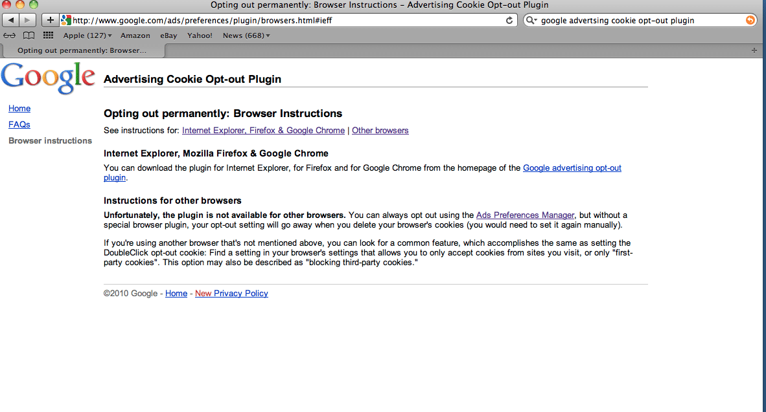Open the Home link in the sidebar

coord(19,108)
